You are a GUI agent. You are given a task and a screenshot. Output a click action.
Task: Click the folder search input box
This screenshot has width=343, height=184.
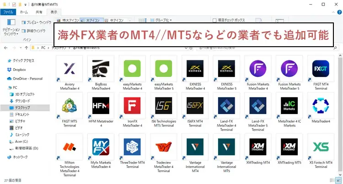click(x=267, y=48)
